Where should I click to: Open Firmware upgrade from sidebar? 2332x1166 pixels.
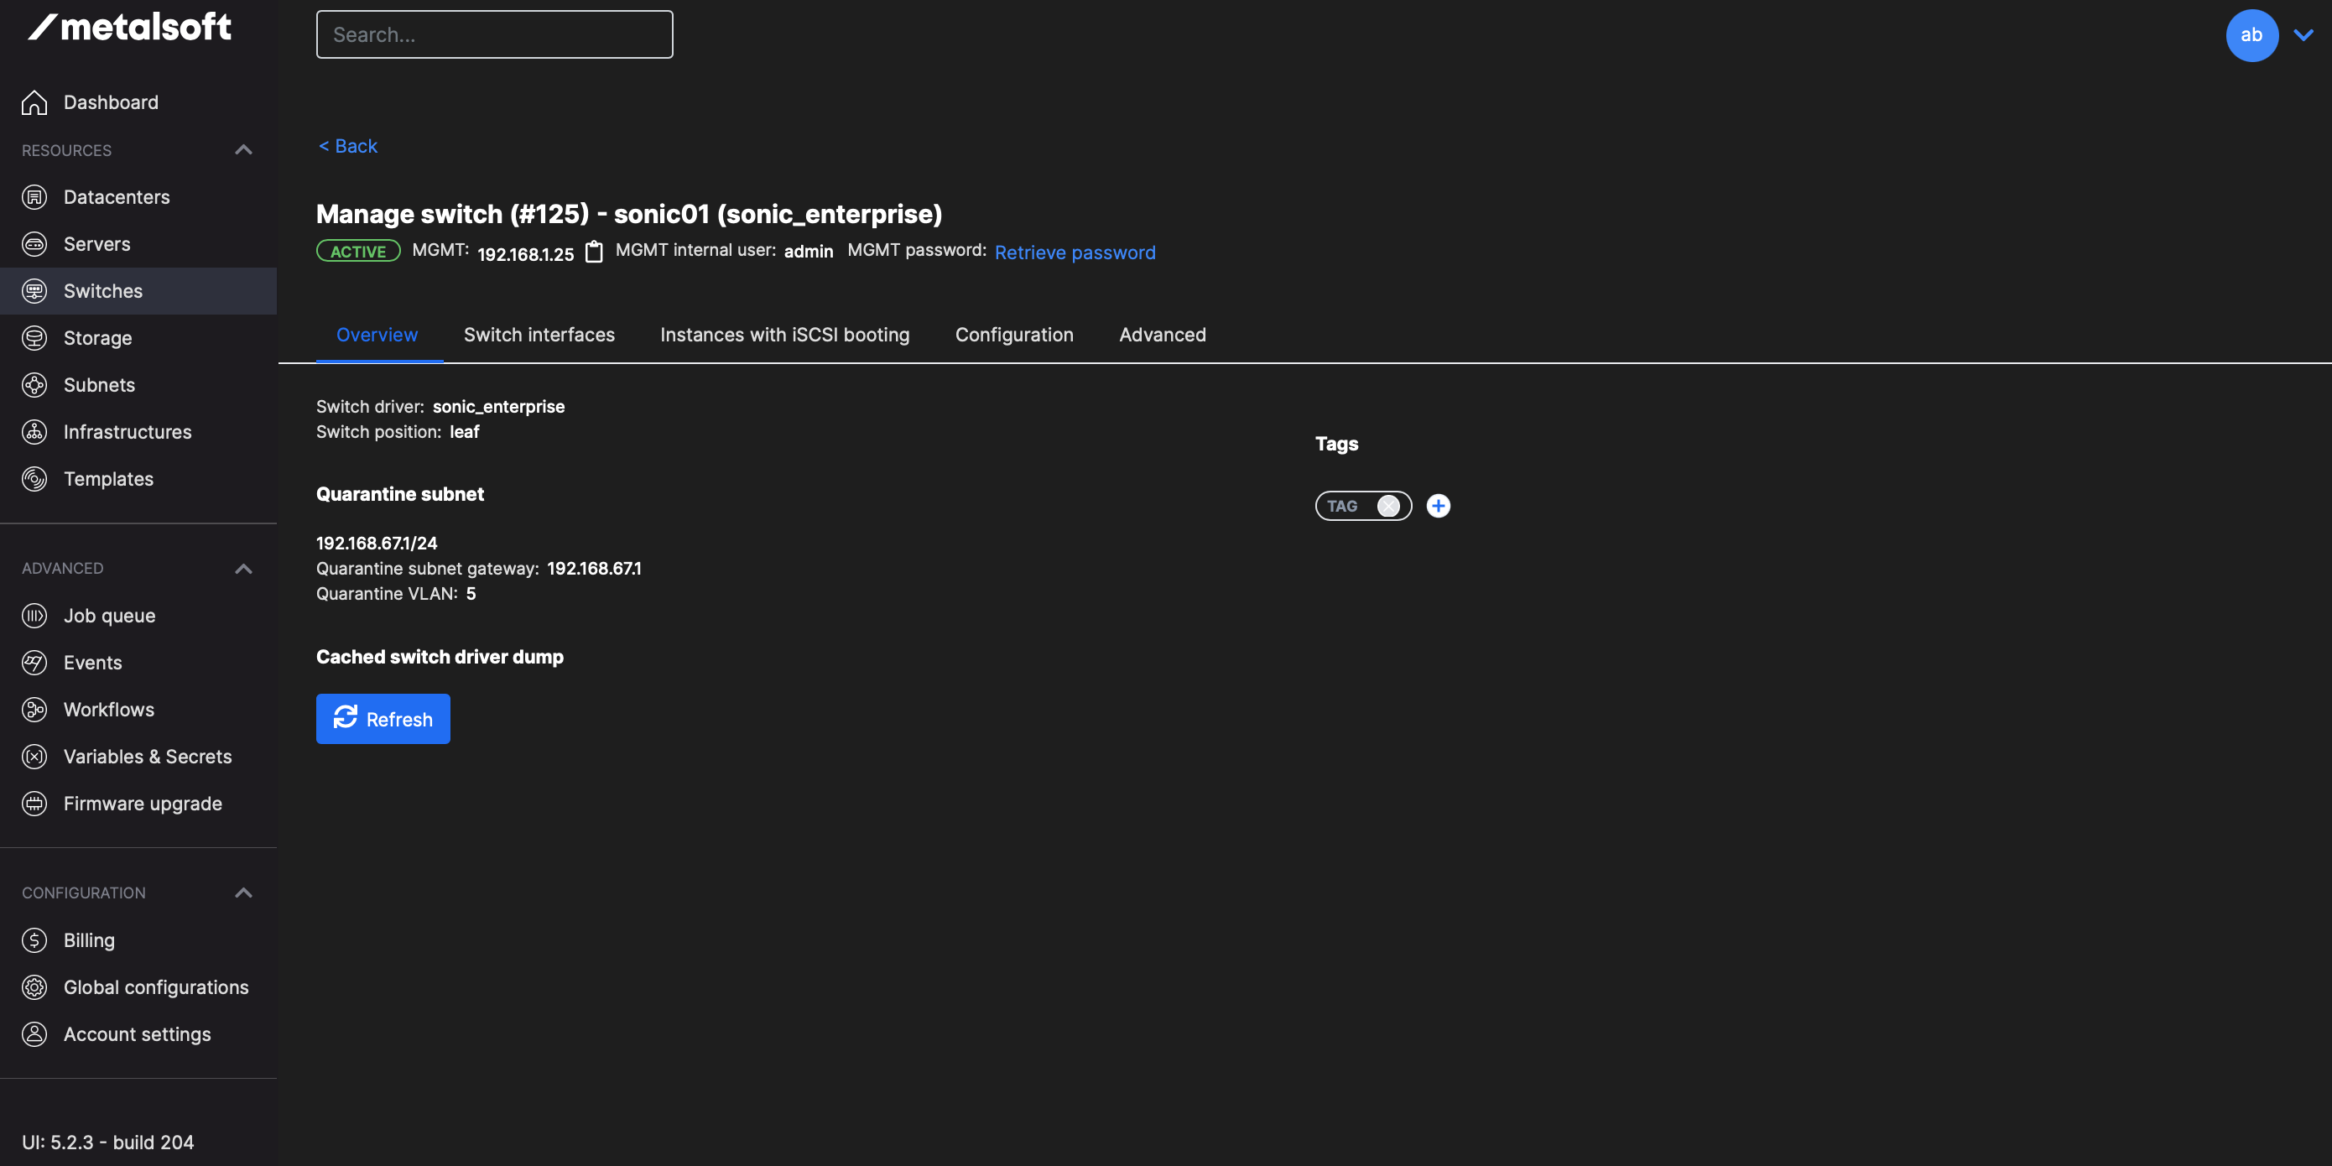pyautogui.click(x=142, y=804)
